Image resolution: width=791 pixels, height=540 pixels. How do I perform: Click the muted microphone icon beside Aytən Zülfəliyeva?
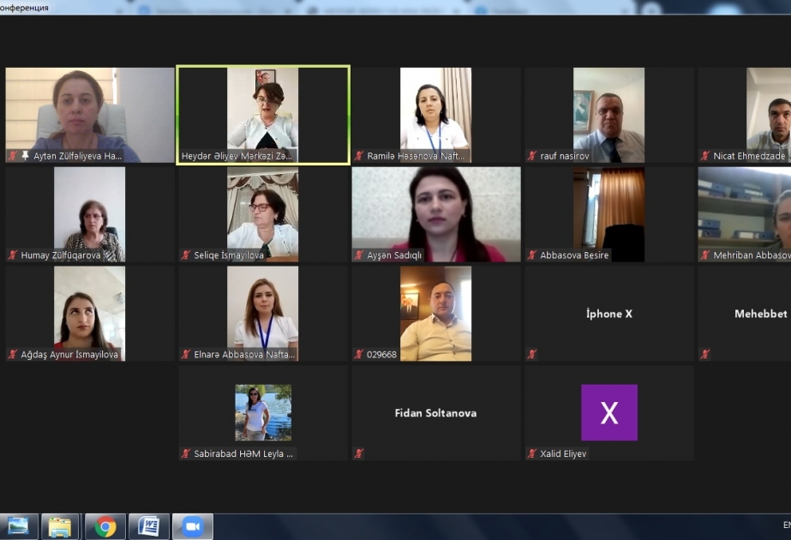13,156
